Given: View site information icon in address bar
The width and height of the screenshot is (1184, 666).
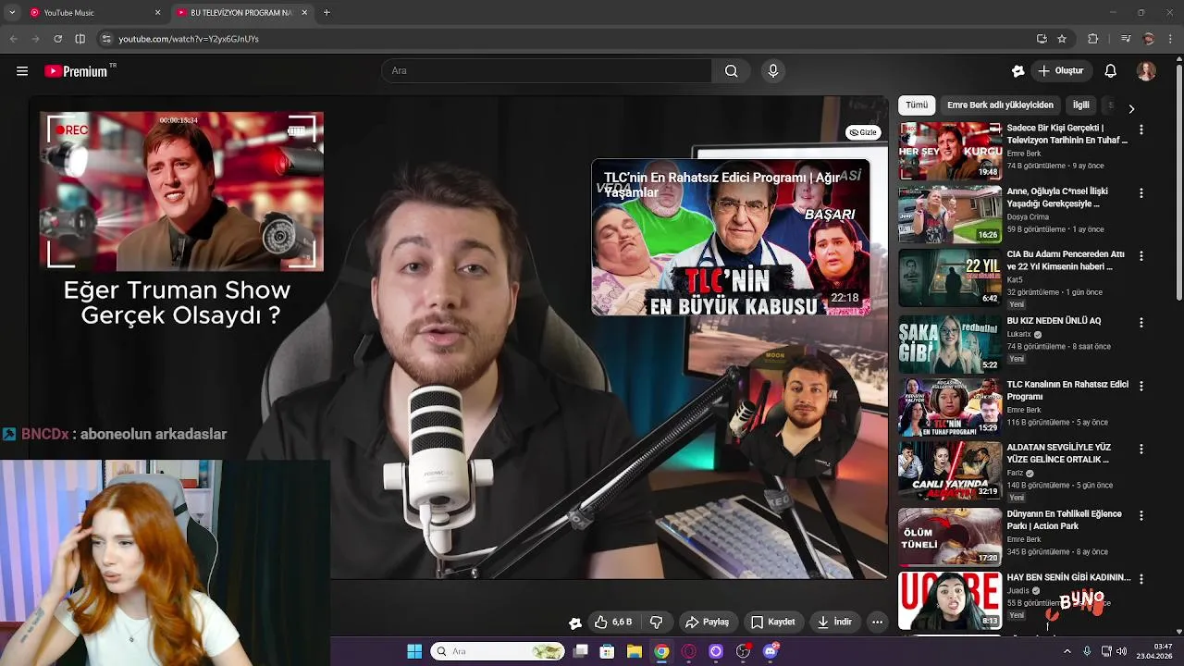Looking at the screenshot, I should tap(106, 39).
